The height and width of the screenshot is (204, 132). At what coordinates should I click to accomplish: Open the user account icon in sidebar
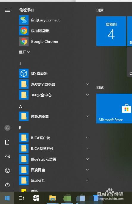7,128
